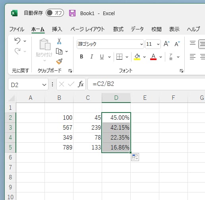Open the ファイル tab
This screenshot has width=205, height=200.
[x=17, y=29]
